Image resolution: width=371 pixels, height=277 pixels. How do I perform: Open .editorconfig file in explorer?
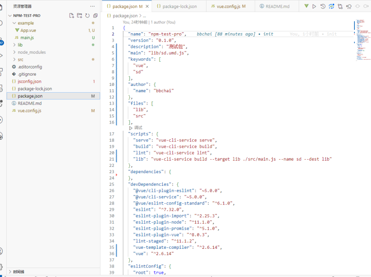coord(30,67)
